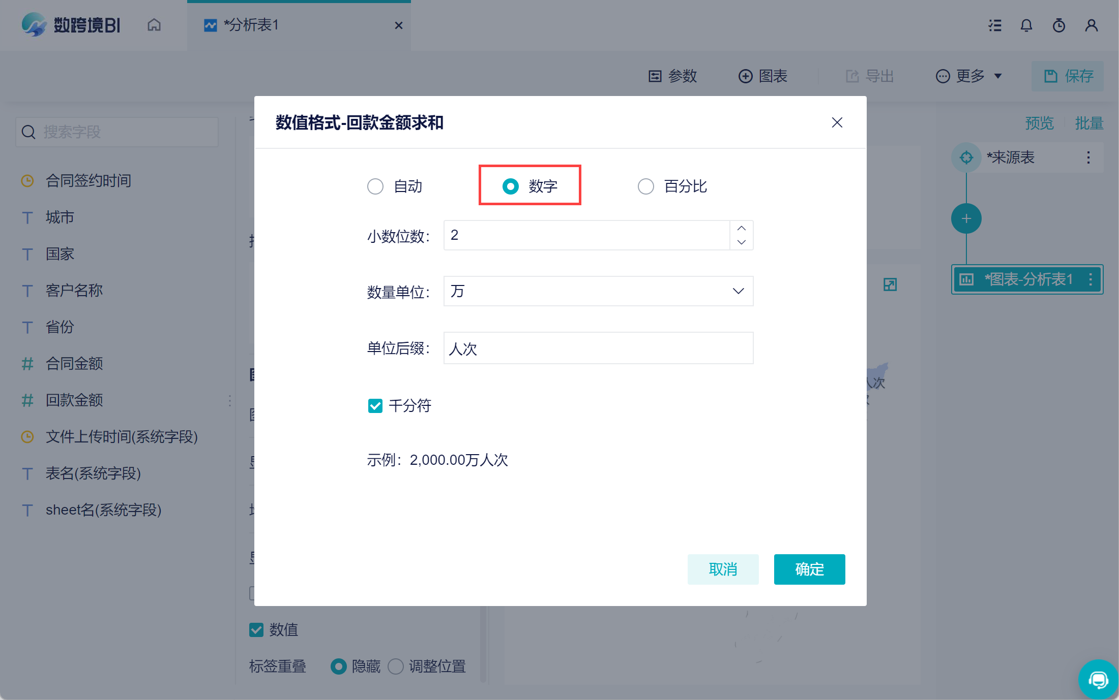
Task: Click 取消 to cancel the dialog
Action: [x=723, y=569]
